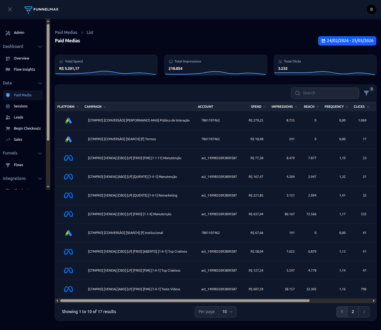Collapse the Dashboard sidebar section
381x330 pixels.
(x=40, y=46)
